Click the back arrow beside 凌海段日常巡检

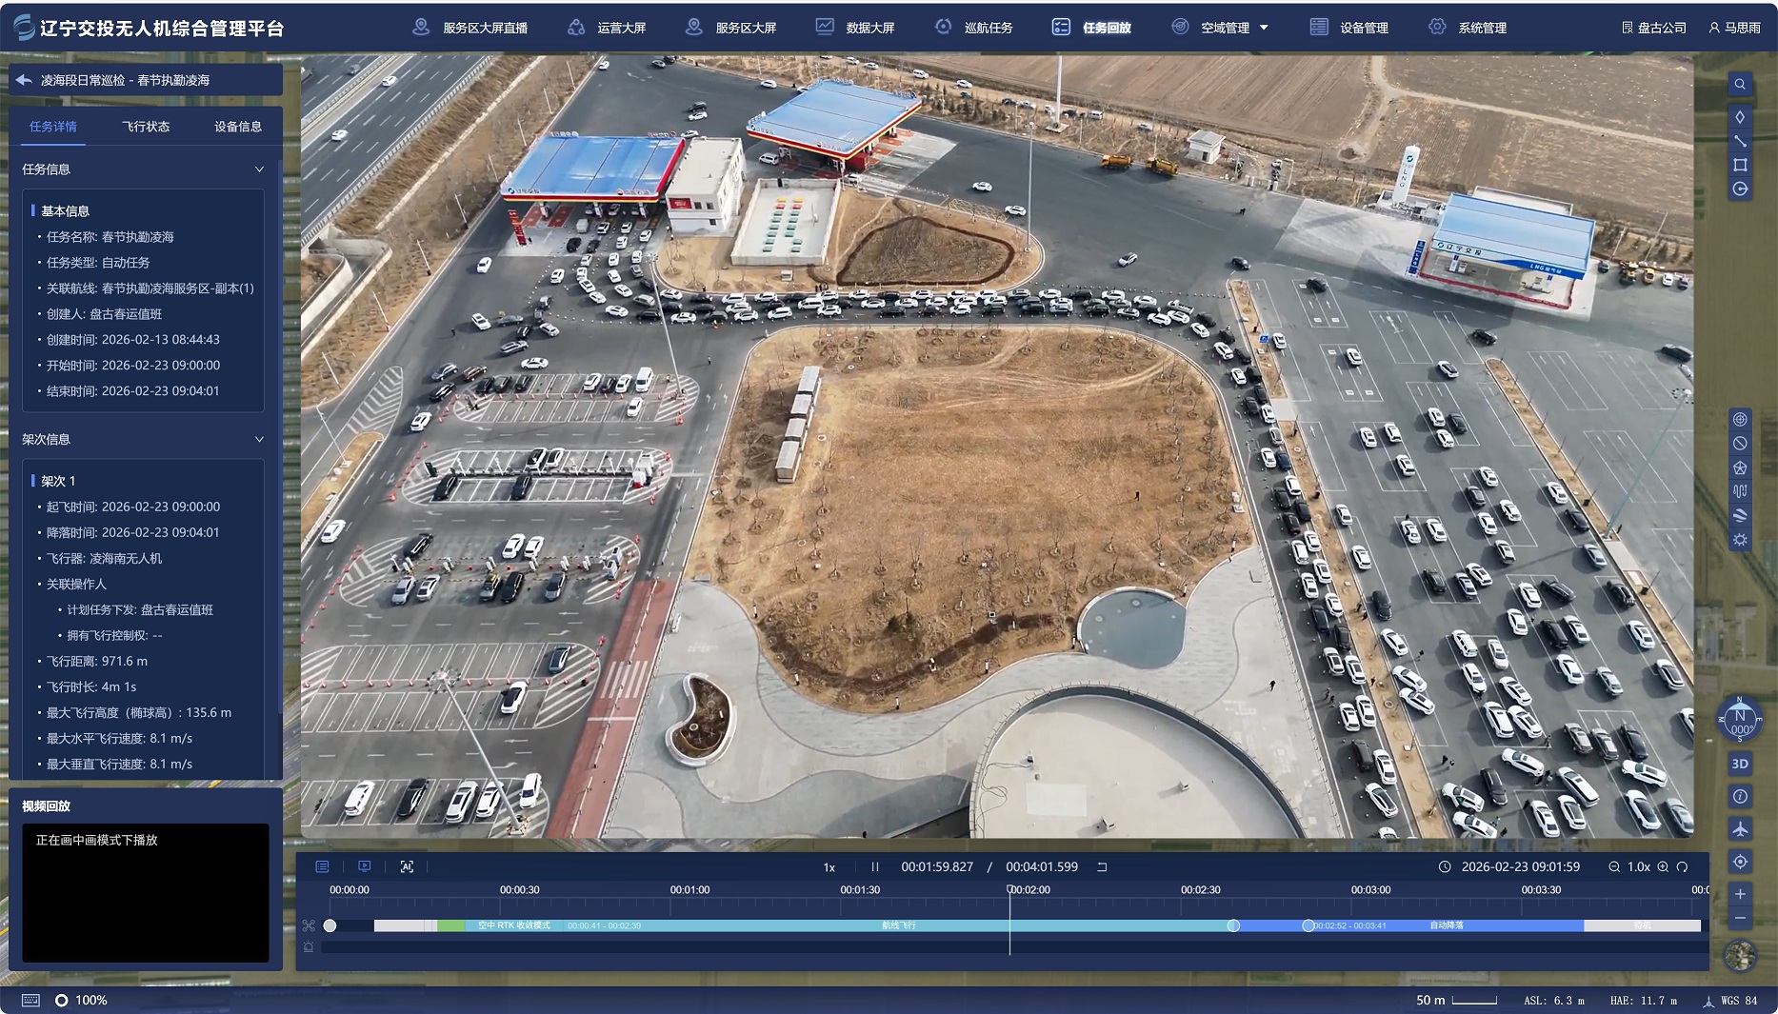24,80
